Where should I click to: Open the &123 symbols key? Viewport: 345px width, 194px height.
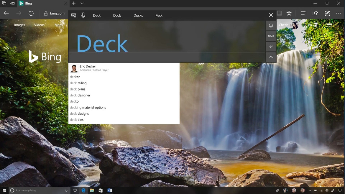[x=271, y=36]
